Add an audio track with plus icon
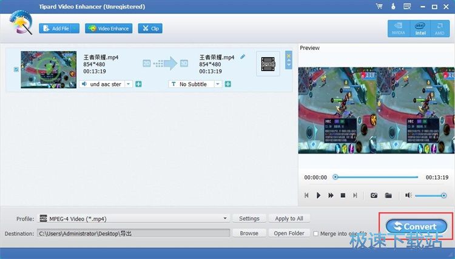This screenshot has width=455, height=259. (138, 84)
